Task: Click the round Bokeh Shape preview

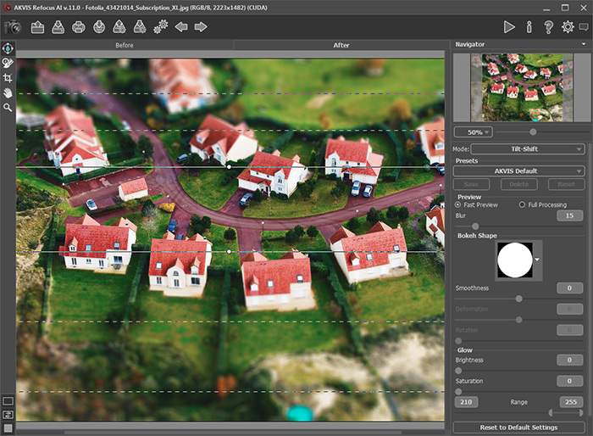Action: [515, 260]
